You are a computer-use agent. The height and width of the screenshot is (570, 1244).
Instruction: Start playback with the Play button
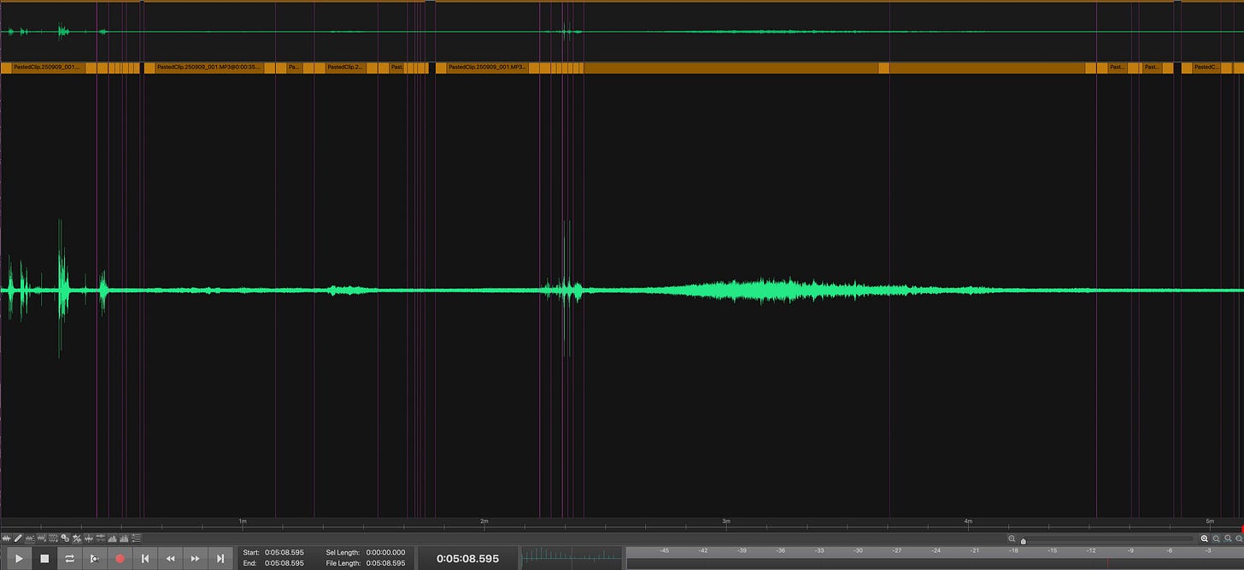20,559
